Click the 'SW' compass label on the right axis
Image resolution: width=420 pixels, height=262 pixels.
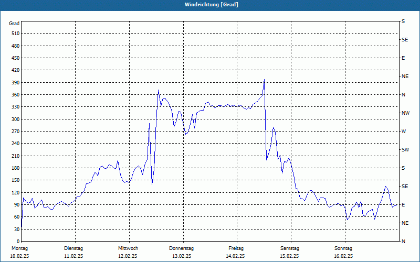405,150
